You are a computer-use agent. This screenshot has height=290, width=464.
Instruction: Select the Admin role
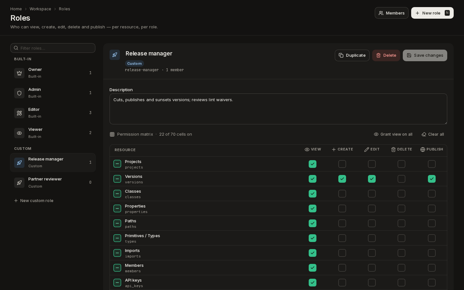(x=53, y=93)
